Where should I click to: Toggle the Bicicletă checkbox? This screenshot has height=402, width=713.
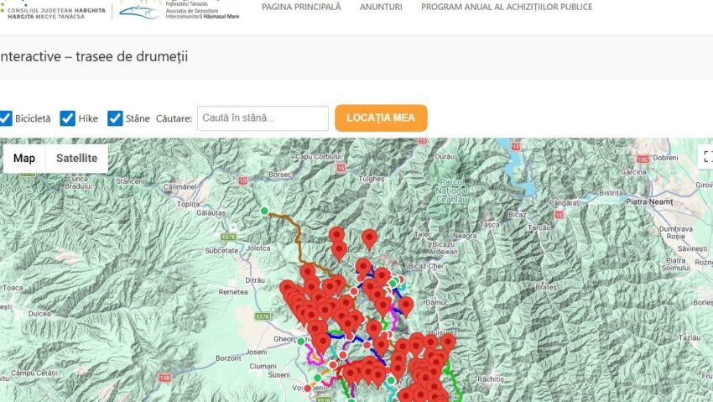coord(5,118)
